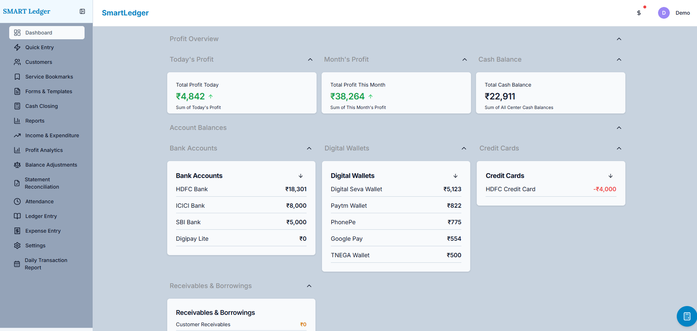Click the Settings gear icon
The height and width of the screenshot is (331, 697).
17,245
